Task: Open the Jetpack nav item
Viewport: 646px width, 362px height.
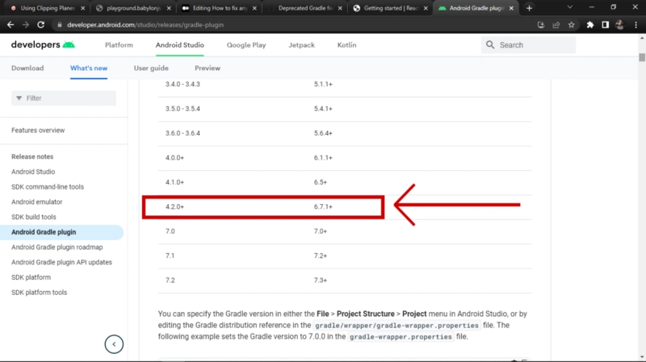Action: tap(301, 45)
